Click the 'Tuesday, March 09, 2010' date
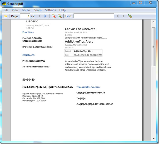 point(76,45)
